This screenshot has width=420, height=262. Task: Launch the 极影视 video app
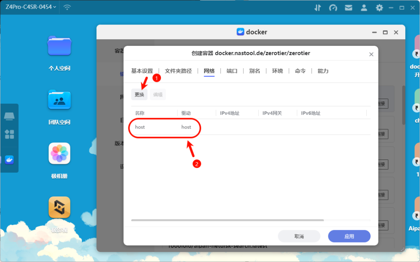(x=59, y=208)
